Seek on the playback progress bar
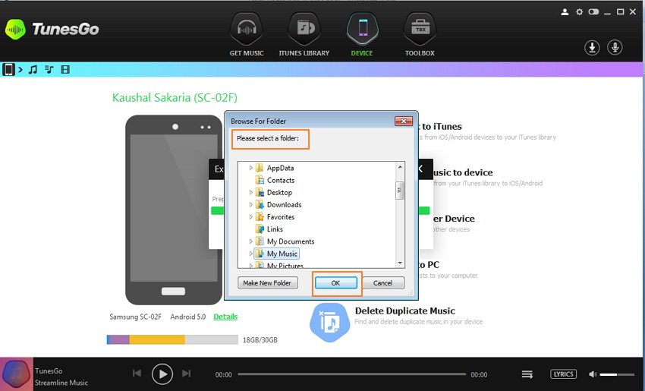This screenshot has height=391, width=645. 351,374
